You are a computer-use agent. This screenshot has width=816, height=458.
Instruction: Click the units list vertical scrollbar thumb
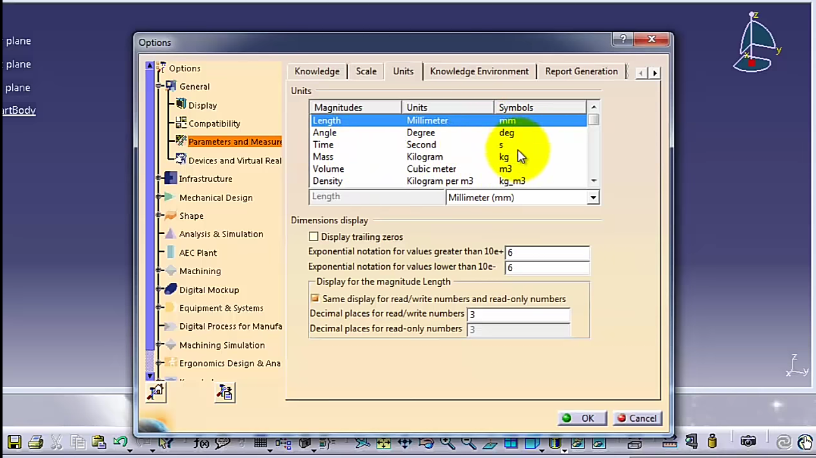point(594,120)
